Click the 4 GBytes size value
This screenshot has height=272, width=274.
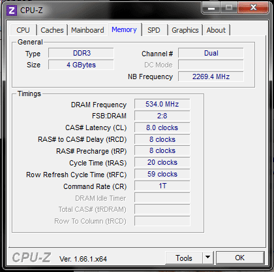(x=81, y=65)
